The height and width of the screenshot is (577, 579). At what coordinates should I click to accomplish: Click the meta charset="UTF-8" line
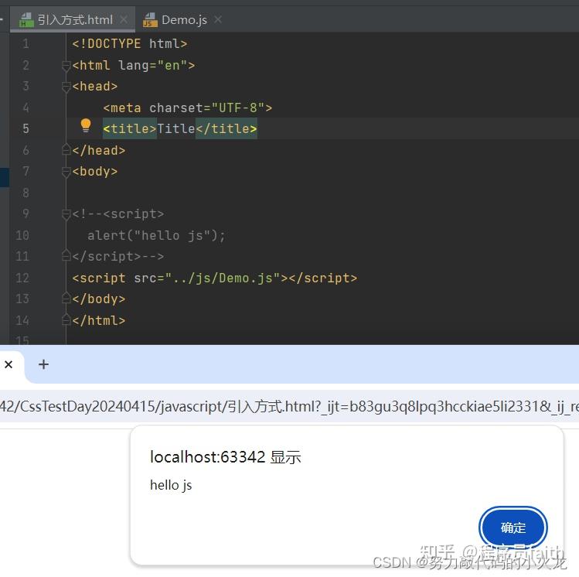tap(188, 108)
